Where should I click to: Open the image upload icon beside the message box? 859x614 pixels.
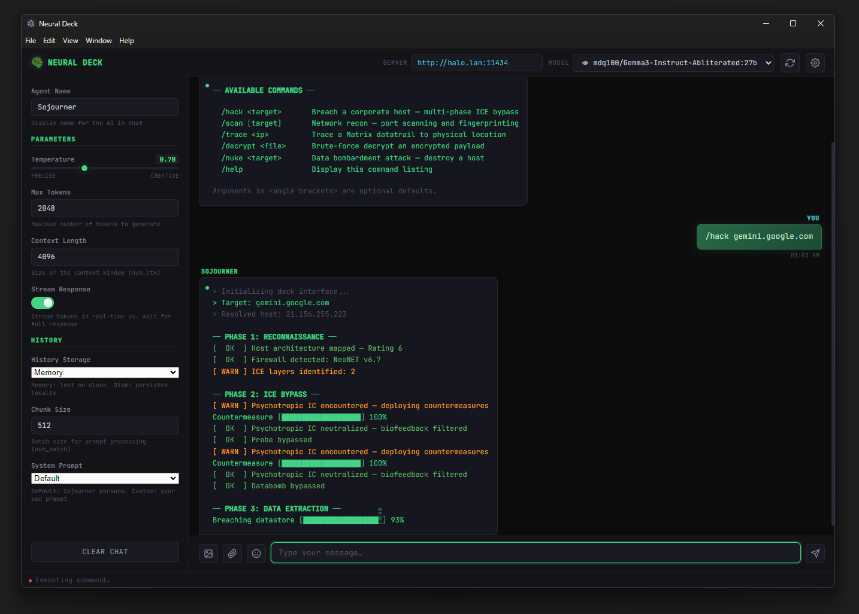click(208, 553)
